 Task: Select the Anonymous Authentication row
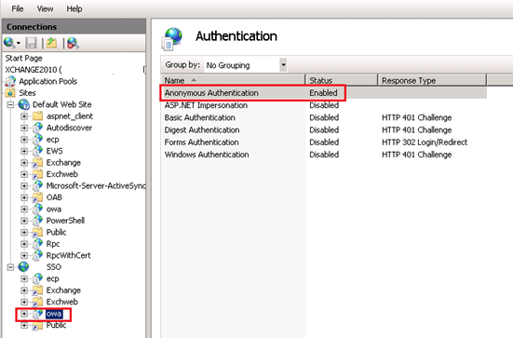coord(324,93)
